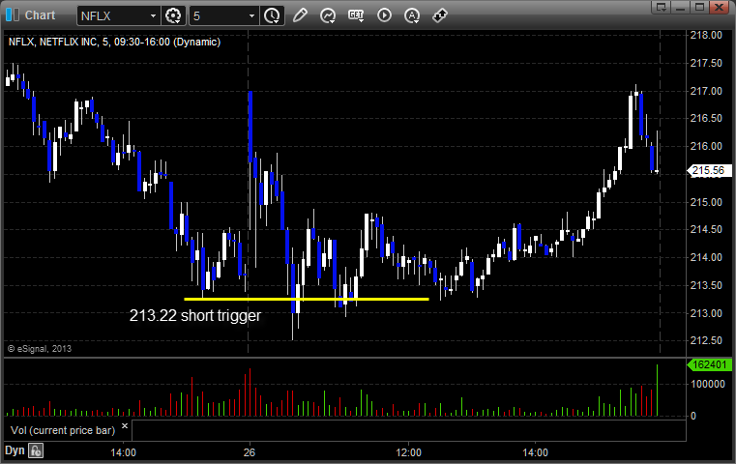This screenshot has height=464, width=736.
Task: Maximize the Chart window
Action: [x=699, y=7]
